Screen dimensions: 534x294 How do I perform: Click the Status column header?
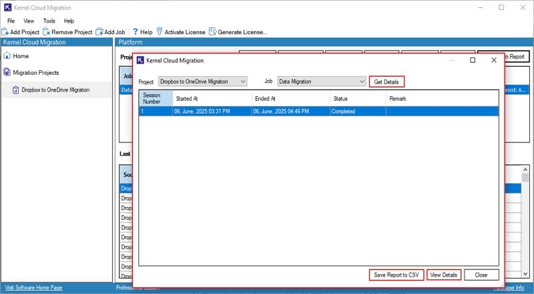[x=358, y=98]
